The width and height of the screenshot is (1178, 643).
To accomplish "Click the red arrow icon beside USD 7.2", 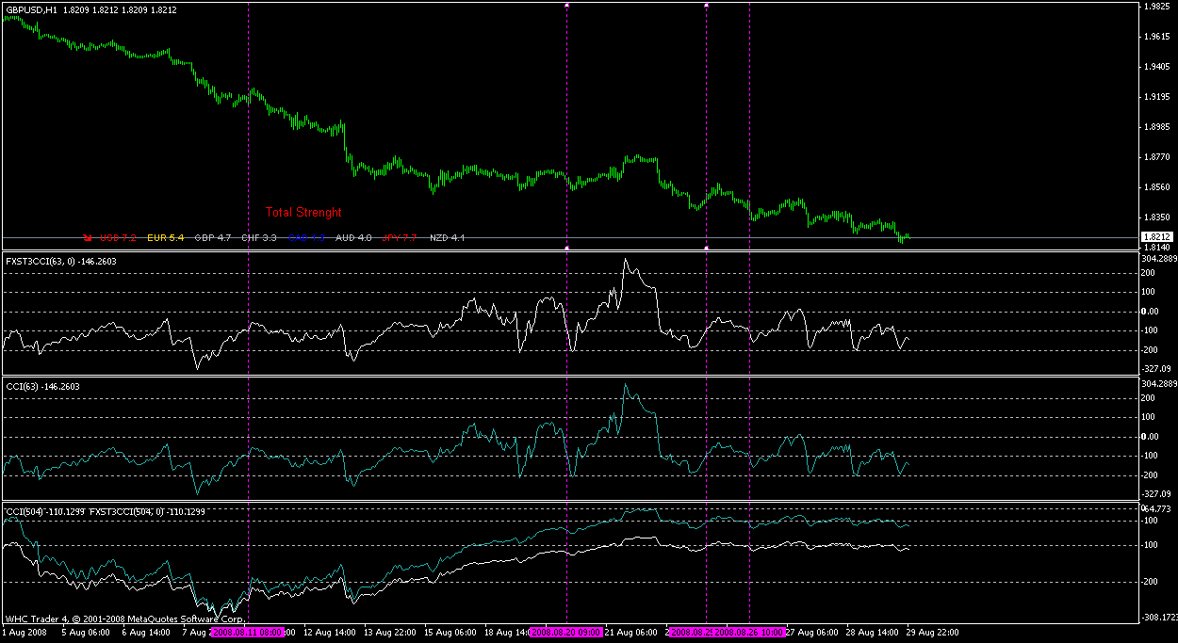I will click(88, 238).
